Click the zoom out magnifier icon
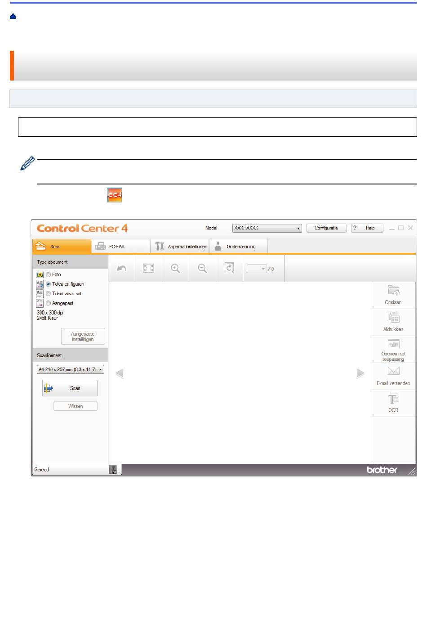 pos(202,269)
